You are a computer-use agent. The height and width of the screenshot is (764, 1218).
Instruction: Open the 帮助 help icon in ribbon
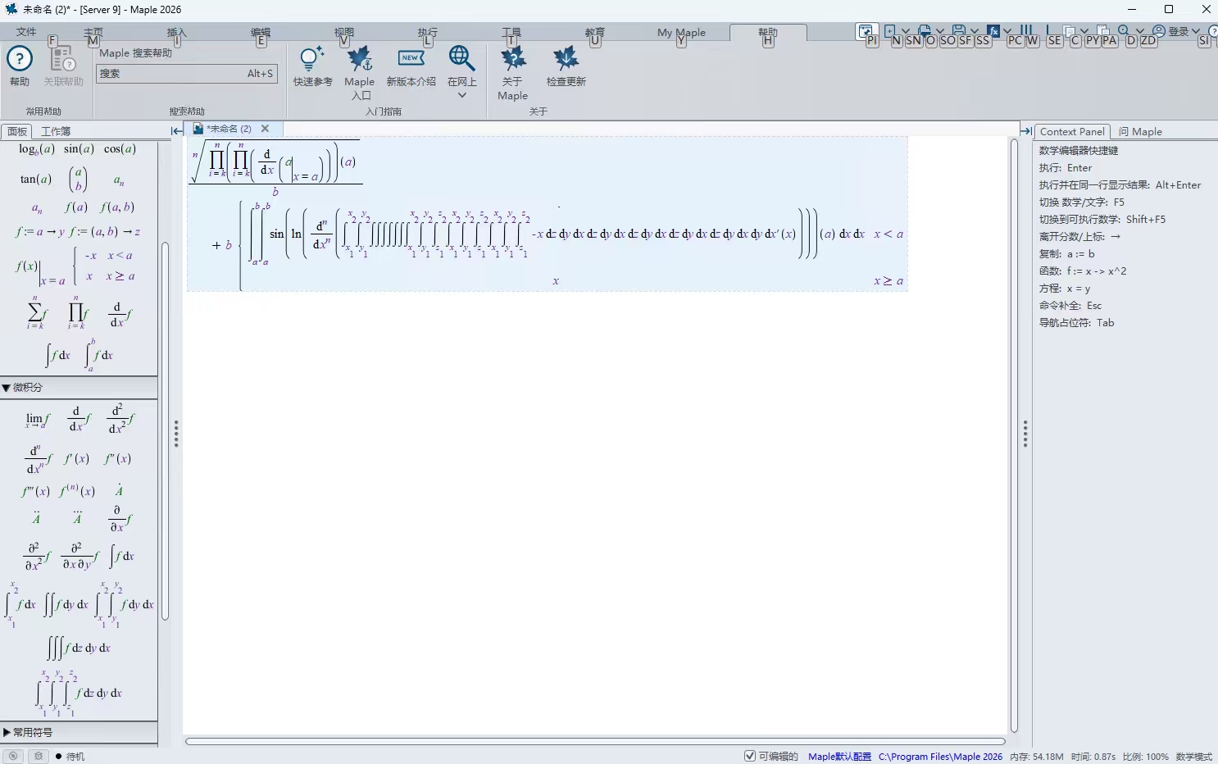[20, 59]
